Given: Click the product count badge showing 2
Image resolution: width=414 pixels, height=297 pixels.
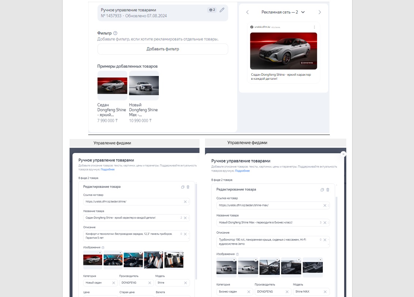Looking at the screenshot, I should tap(212, 10).
